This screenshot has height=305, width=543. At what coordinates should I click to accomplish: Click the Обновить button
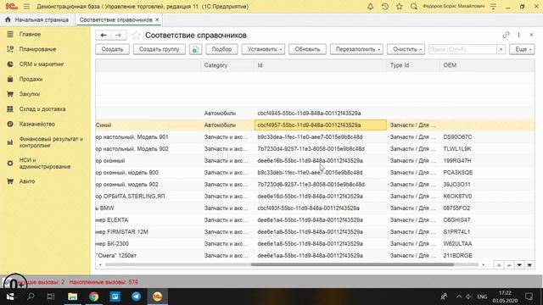[307, 49]
